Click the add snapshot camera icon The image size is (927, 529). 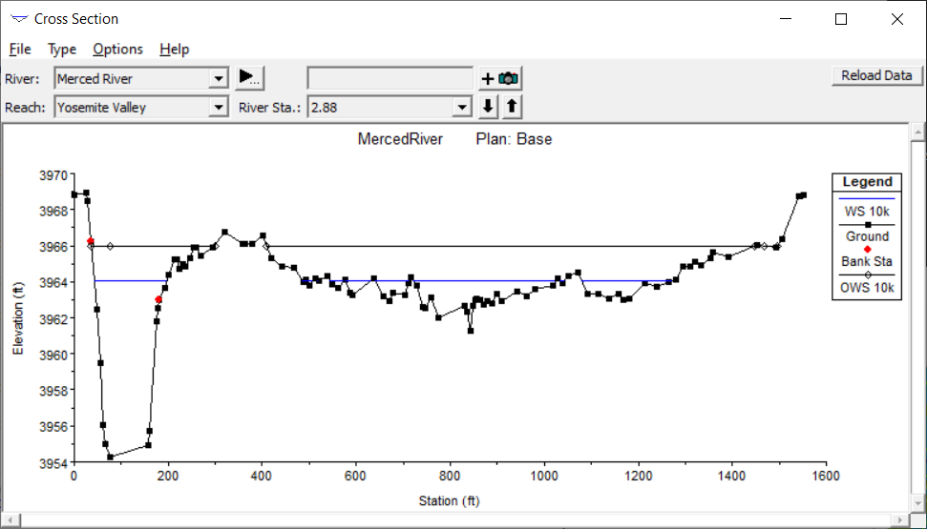(x=500, y=78)
